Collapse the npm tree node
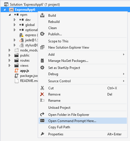This screenshot has height=141, width=130. [10, 15]
